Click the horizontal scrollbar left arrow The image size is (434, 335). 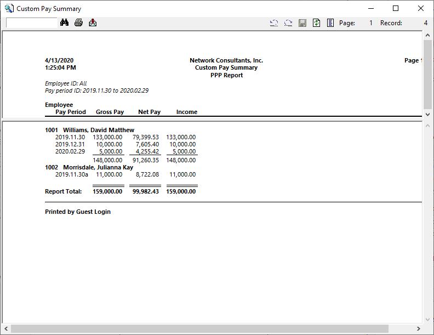click(6, 328)
